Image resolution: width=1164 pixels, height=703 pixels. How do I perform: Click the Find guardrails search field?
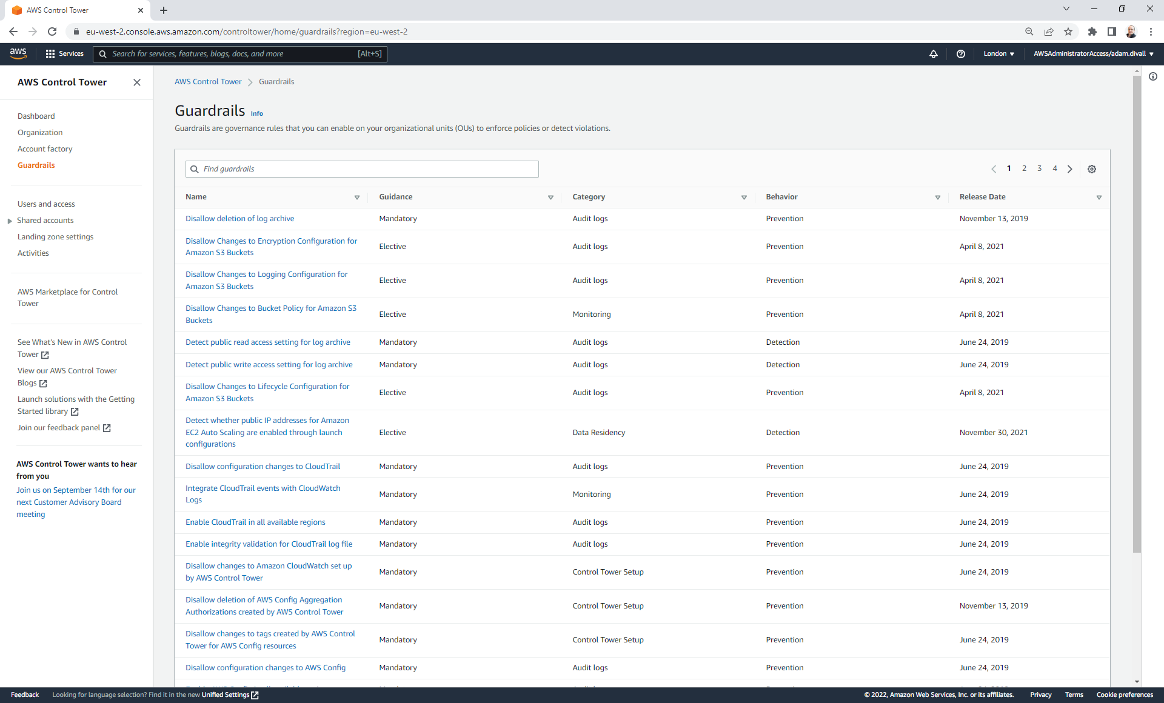coord(362,168)
